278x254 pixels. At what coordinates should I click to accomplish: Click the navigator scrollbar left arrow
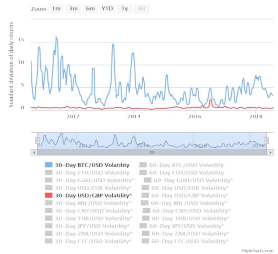tap(34, 152)
